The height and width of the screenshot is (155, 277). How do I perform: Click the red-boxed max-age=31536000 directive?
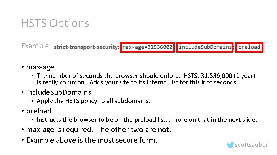pyautogui.click(x=147, y=47)
